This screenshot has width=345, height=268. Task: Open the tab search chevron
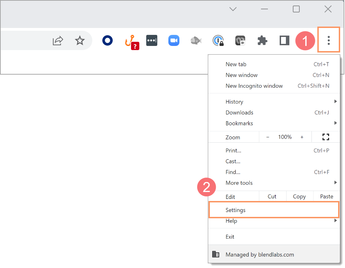click(233, 9)
